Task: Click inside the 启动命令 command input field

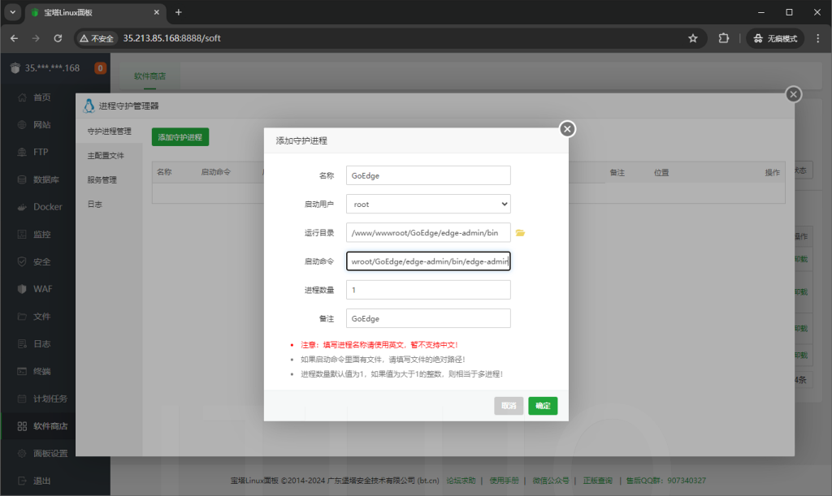Action: tap(428, 261)
